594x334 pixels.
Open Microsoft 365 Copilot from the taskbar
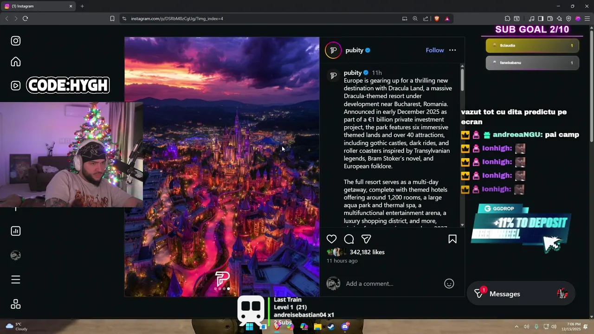pyautogui.click(x=304, y=327)
